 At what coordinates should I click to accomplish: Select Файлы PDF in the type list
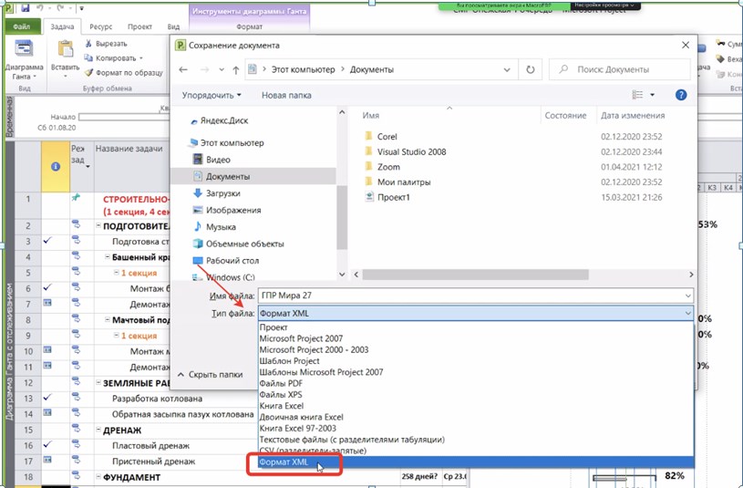click(281, 383)
